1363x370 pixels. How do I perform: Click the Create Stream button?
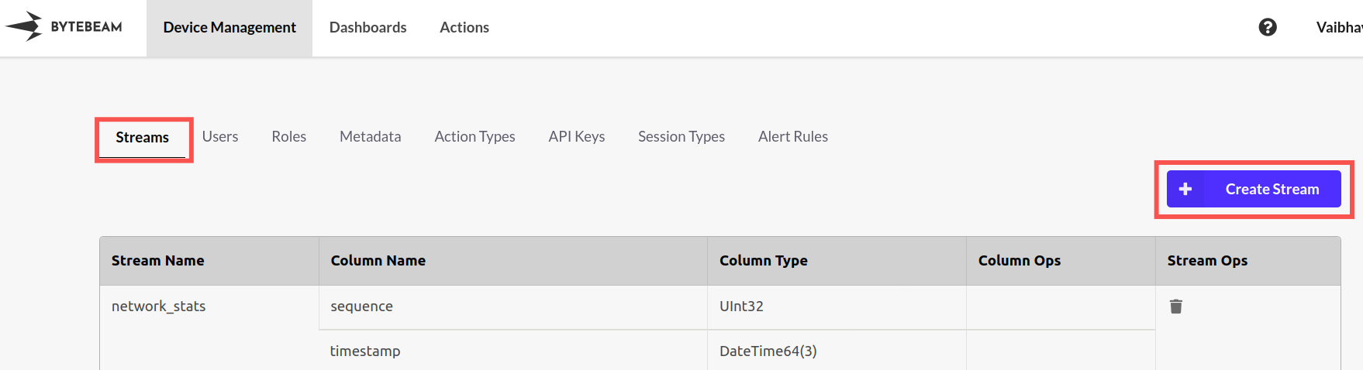click(1254, 189)
